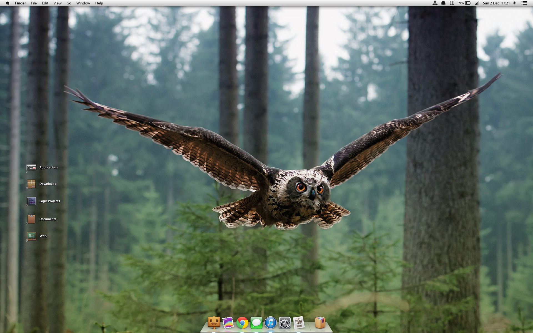Open the Finder application menu

[20, 3]
